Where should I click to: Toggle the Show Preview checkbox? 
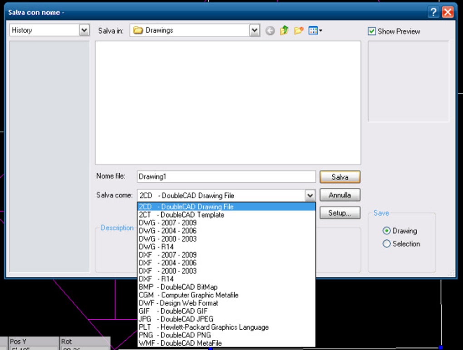click(372, 31)
